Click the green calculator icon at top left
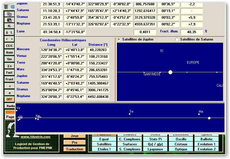230x159 pixels. point(6,7)
